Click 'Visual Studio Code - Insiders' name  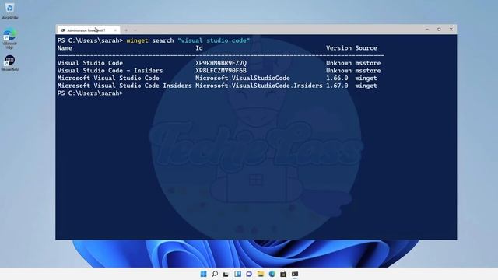(x=110, y=71)
